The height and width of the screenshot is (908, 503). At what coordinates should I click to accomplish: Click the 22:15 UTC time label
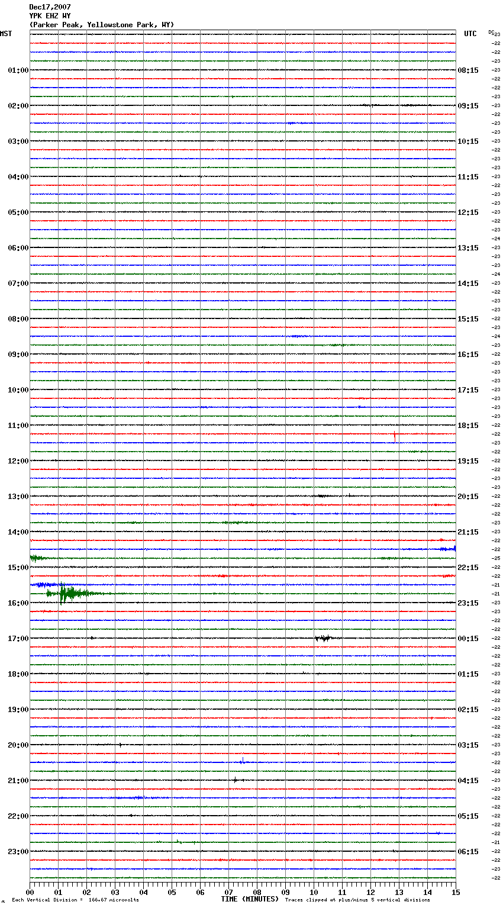pos(468,568)
